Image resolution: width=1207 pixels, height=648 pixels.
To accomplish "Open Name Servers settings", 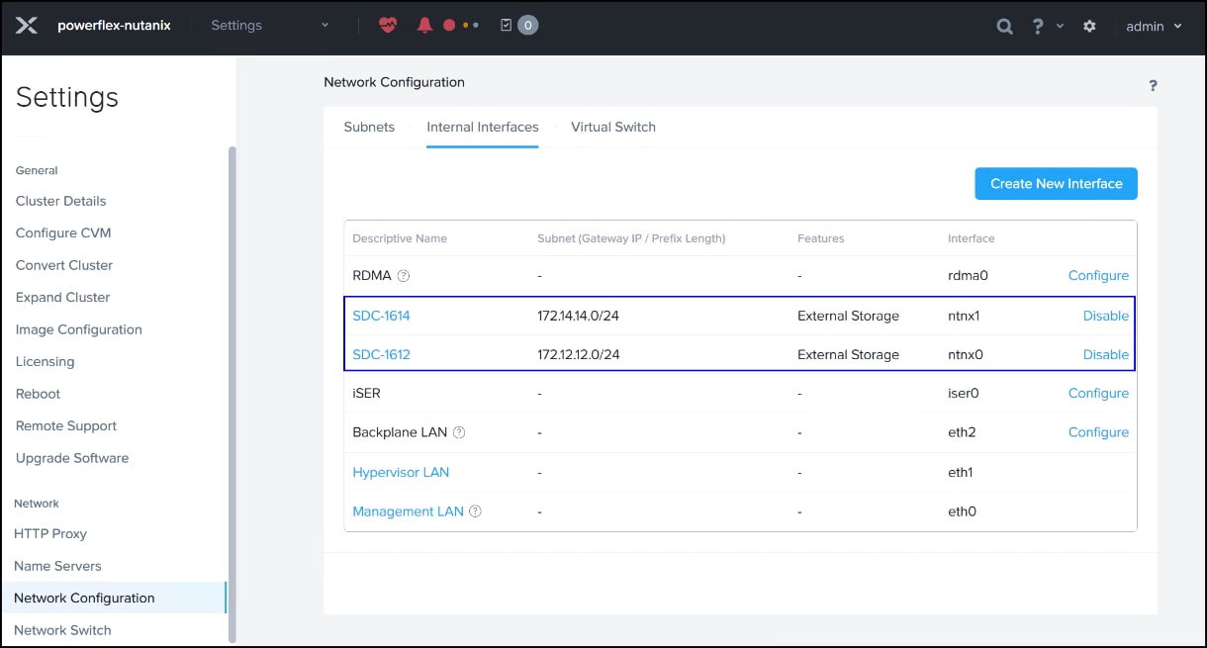I will [x=57, y=566].
